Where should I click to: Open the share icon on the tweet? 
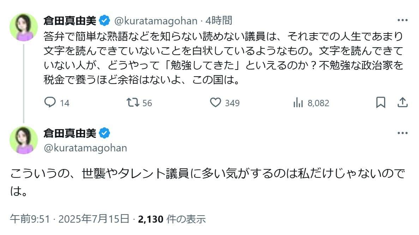tap(402, 103)
